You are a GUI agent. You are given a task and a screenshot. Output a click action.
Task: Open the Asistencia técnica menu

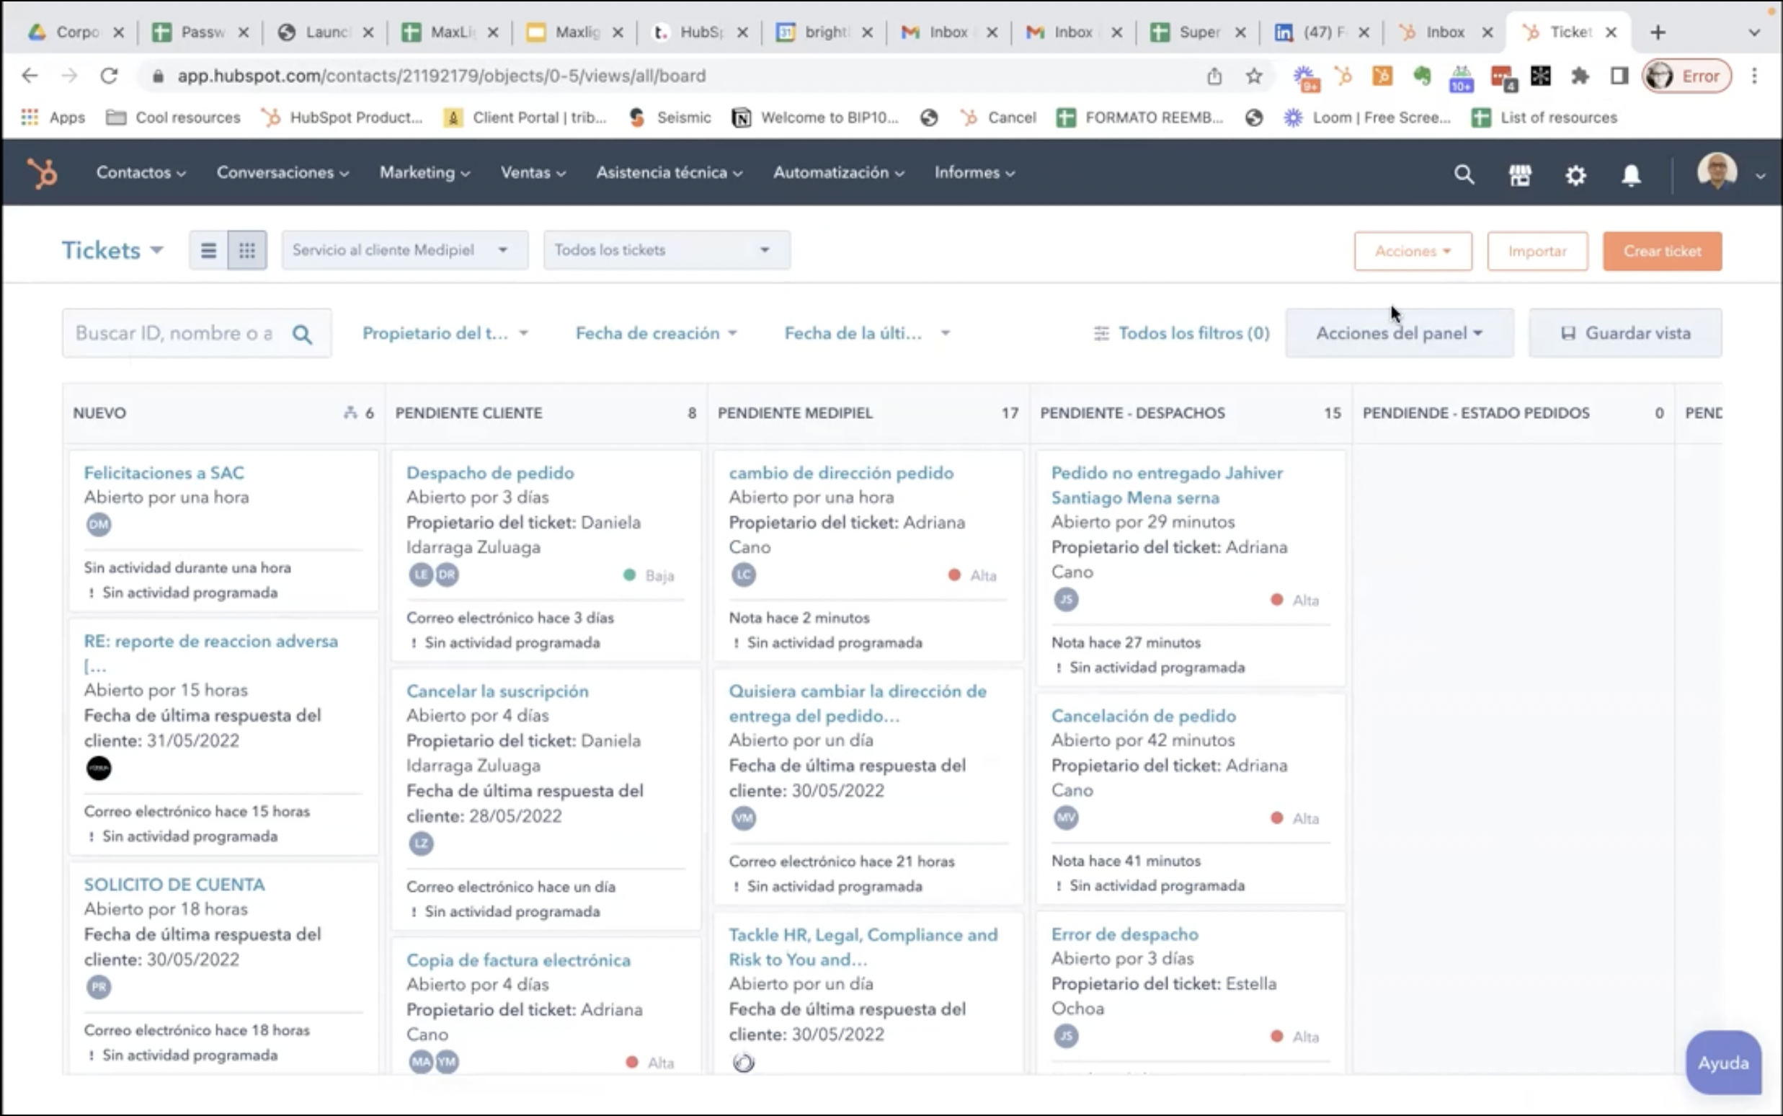click(x=668, y=173)
